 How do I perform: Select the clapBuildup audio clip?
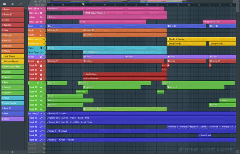[x=125, y=74]
